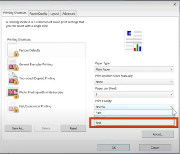Click the About... button

[158, 134]
